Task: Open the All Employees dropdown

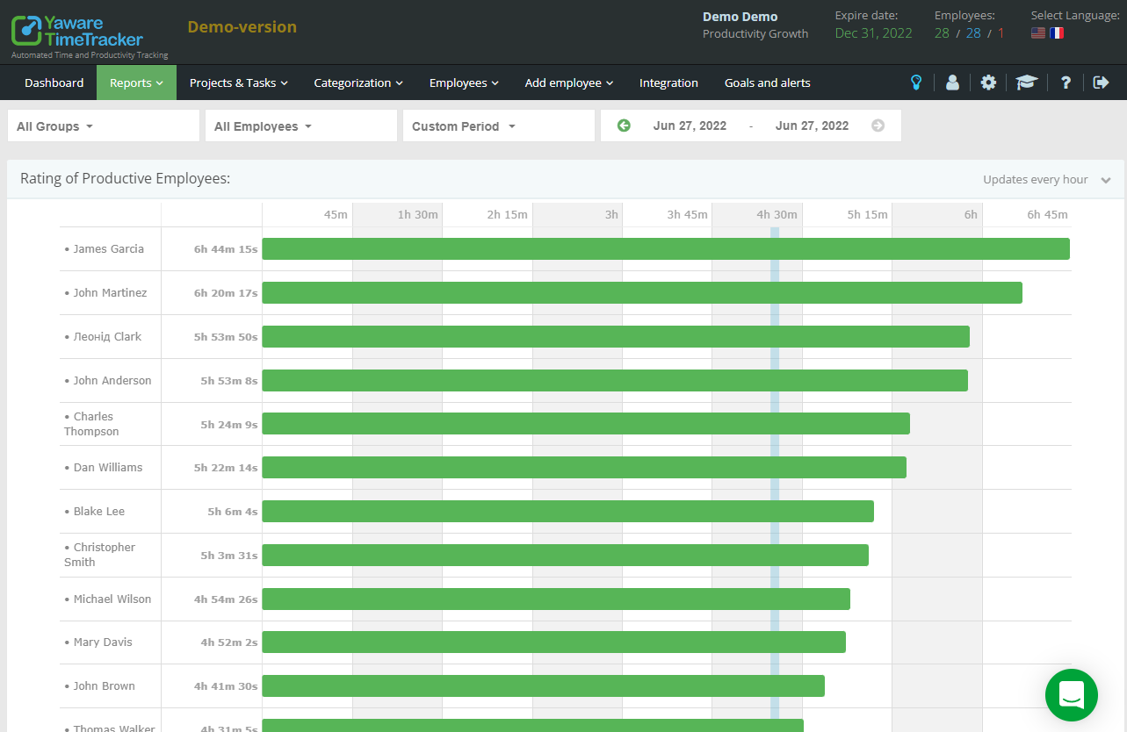Action: (300, 126)
